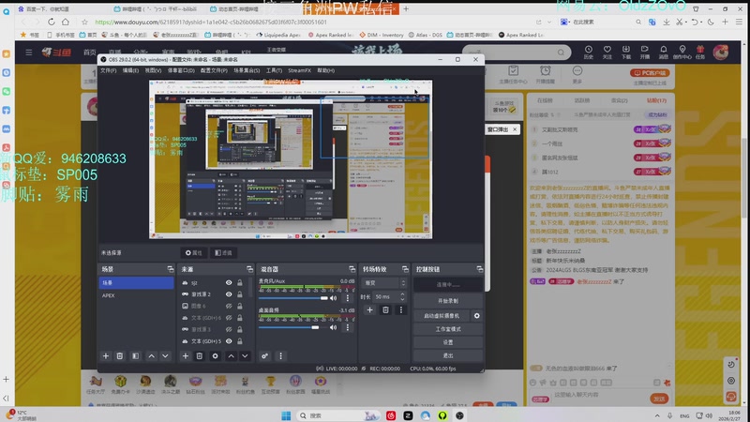Enable 工作室模式 studio mode button
This screenshot has height=422, width=750.
click(x=448, y=329)
